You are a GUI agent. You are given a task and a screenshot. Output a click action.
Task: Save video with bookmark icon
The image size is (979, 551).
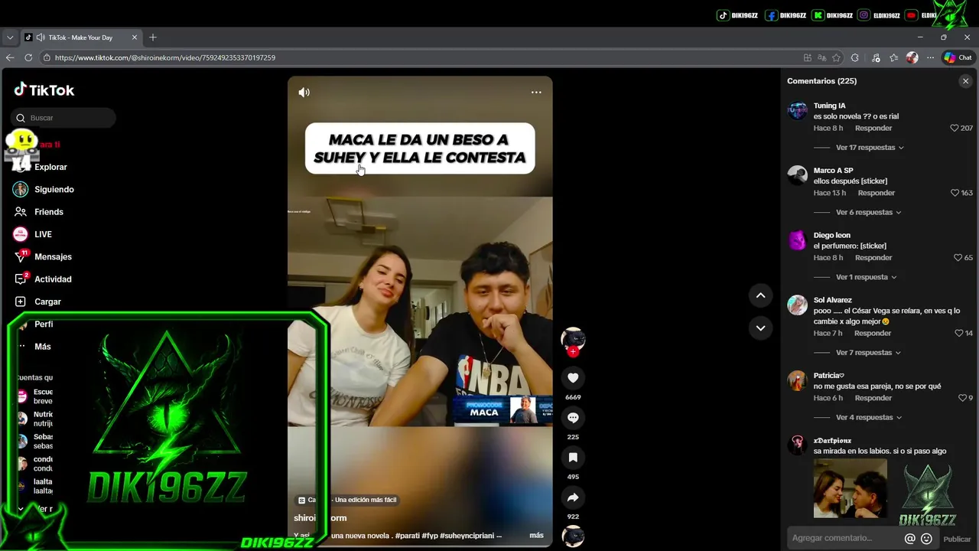click(x=573, y=457)
